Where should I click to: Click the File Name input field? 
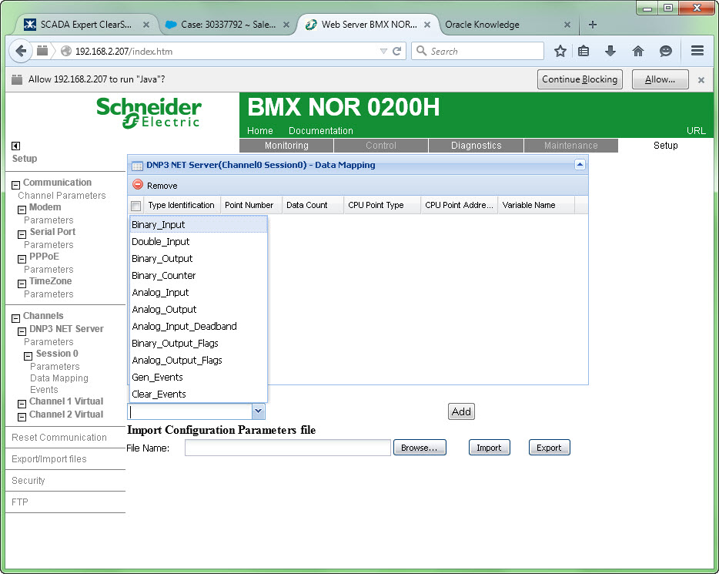287,448
